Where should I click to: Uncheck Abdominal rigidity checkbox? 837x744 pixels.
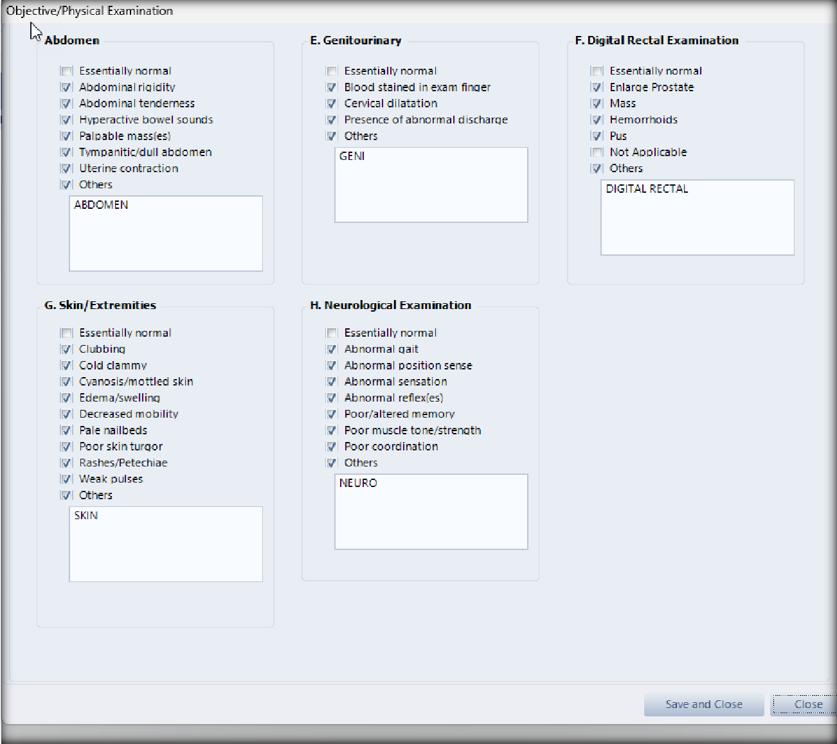(x=66, y=87)
